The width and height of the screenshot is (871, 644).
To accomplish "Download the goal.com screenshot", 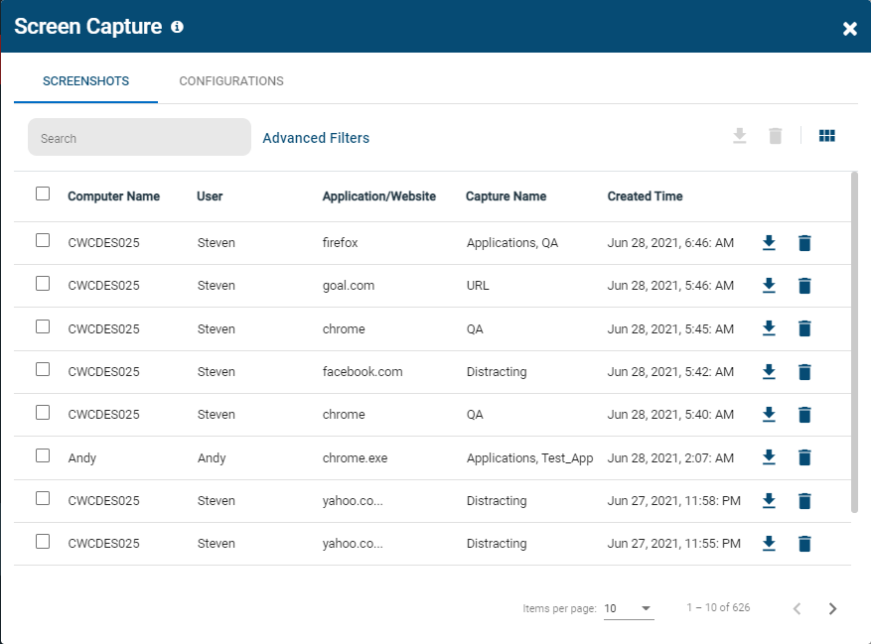I will point(769,286).
